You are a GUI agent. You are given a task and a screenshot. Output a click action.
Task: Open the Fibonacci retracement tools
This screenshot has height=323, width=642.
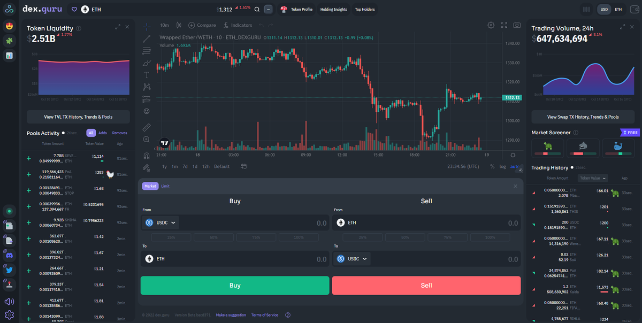tap(147, 51)
